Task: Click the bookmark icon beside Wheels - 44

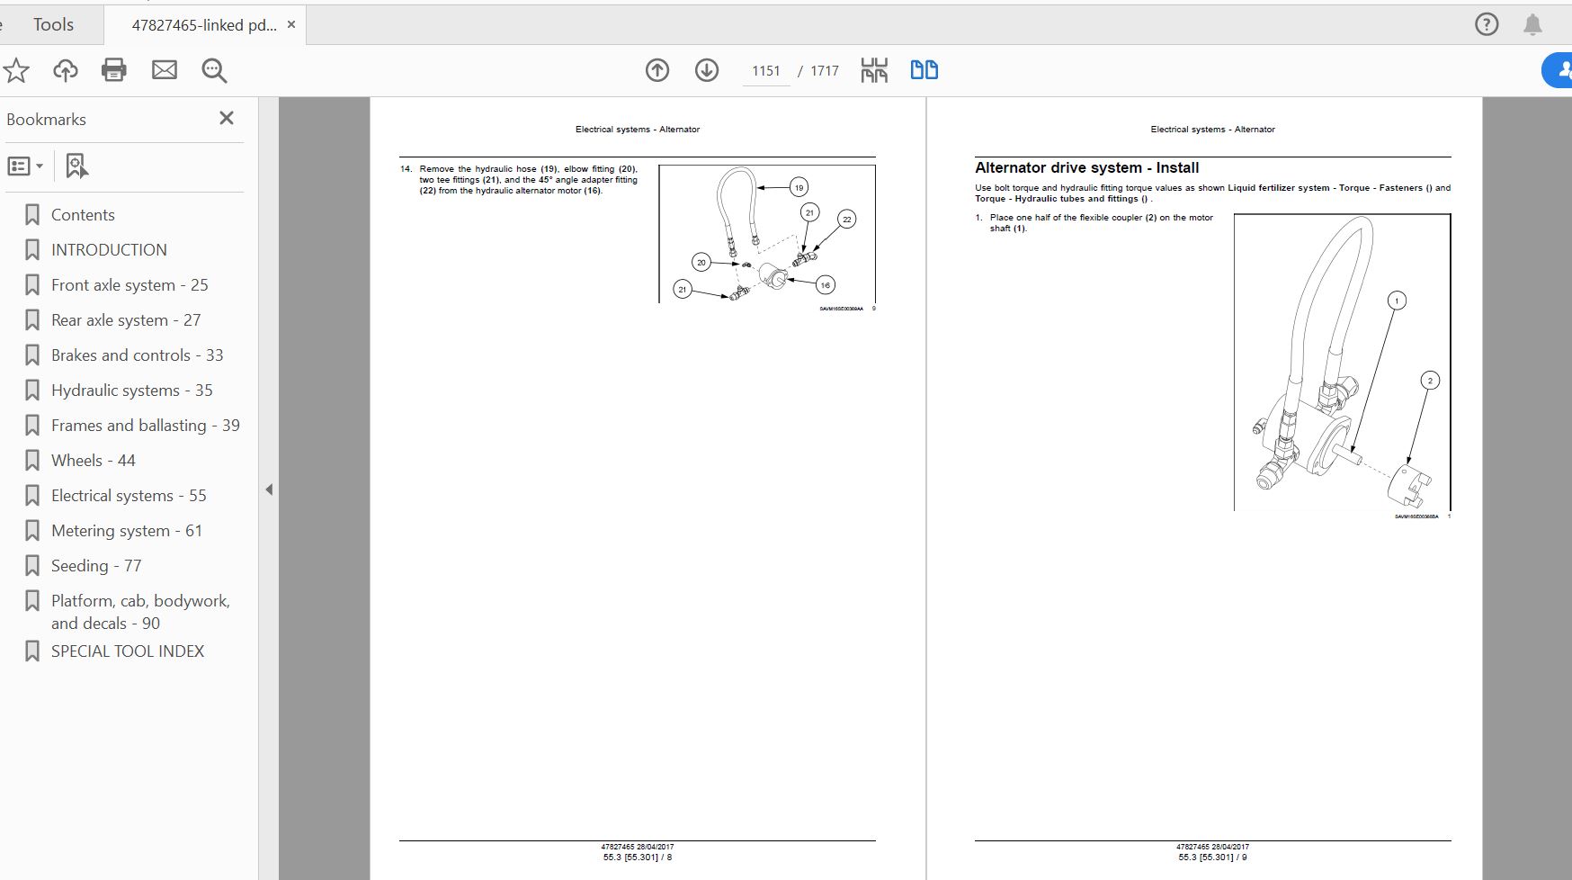Action: [32, 460]
